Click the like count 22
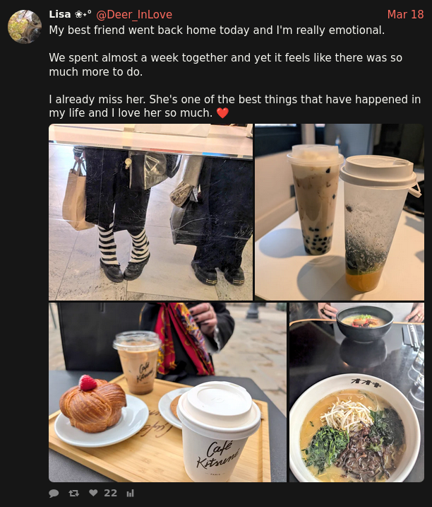Image resolution: width=432 pixels, height=507 pixels. [110, 493]
